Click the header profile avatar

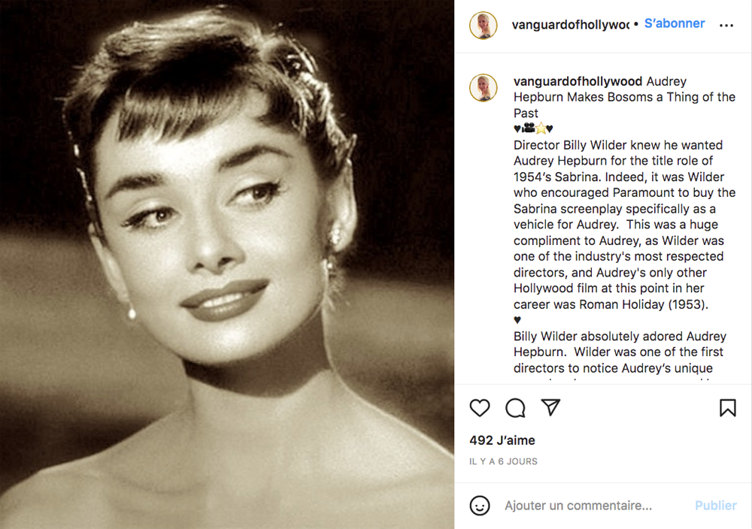pos(483,25)
